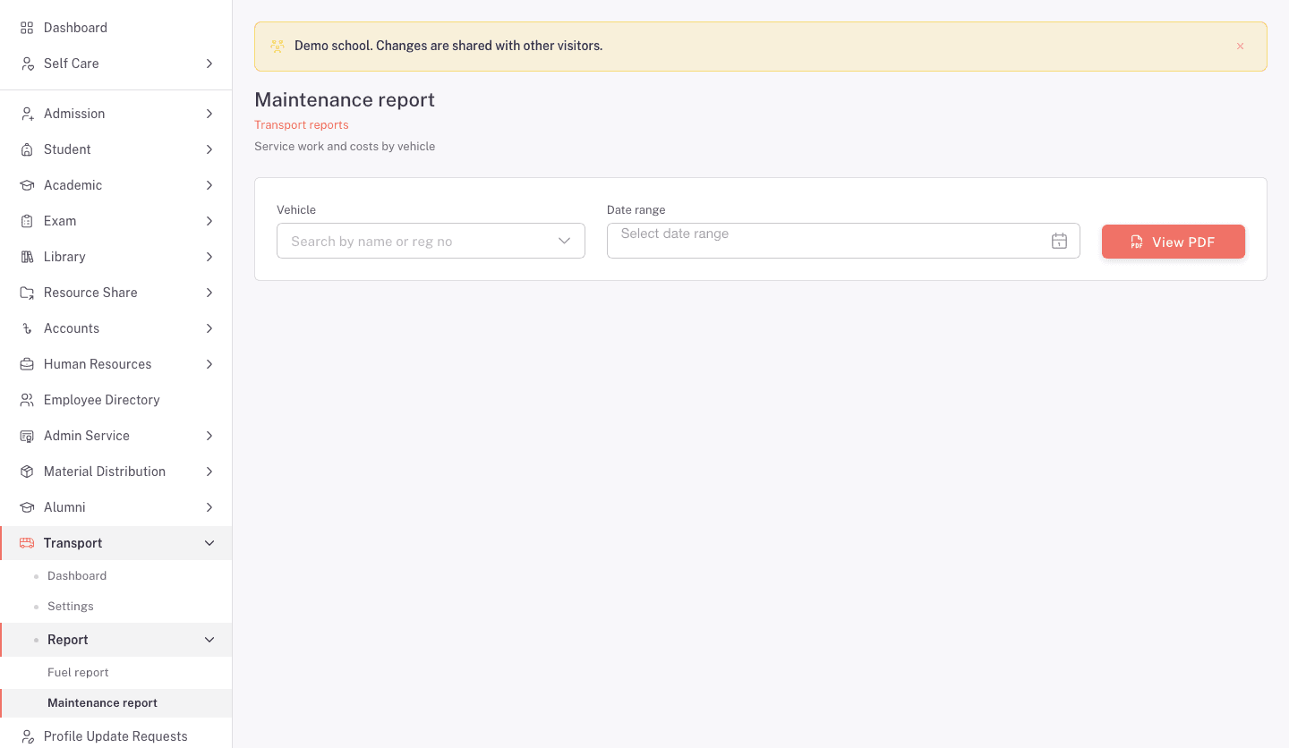The width and height of the screenshot is (1289, 748).
Task: Open Employee Directory from sidebar
Action: tap(102, 400)
